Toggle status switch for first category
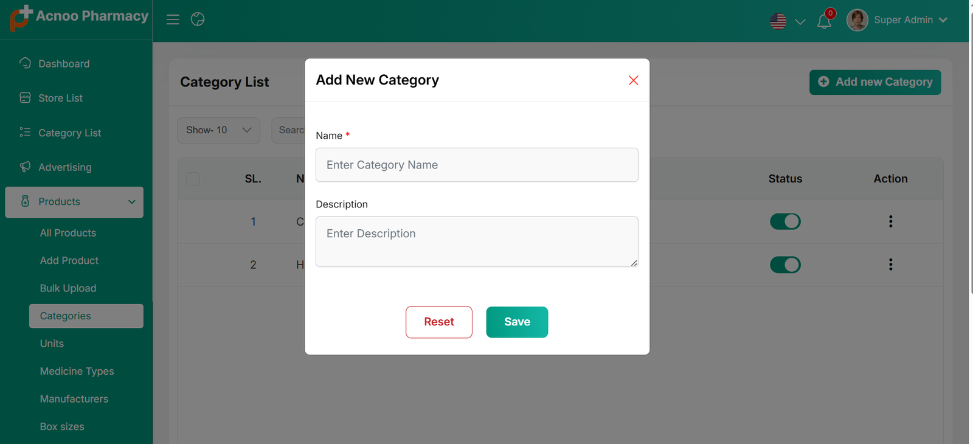The height and width of the screenshot is (444, 973). click(785, 221)
